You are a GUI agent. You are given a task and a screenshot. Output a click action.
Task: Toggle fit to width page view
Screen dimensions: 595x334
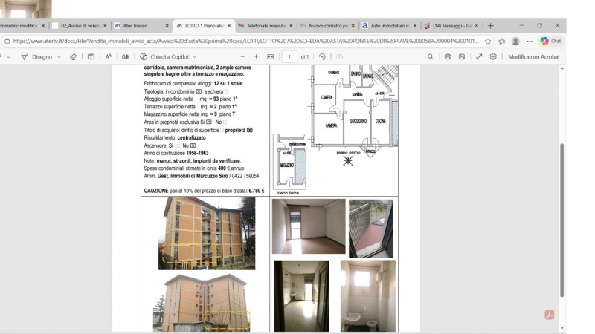tap(270, 56)
